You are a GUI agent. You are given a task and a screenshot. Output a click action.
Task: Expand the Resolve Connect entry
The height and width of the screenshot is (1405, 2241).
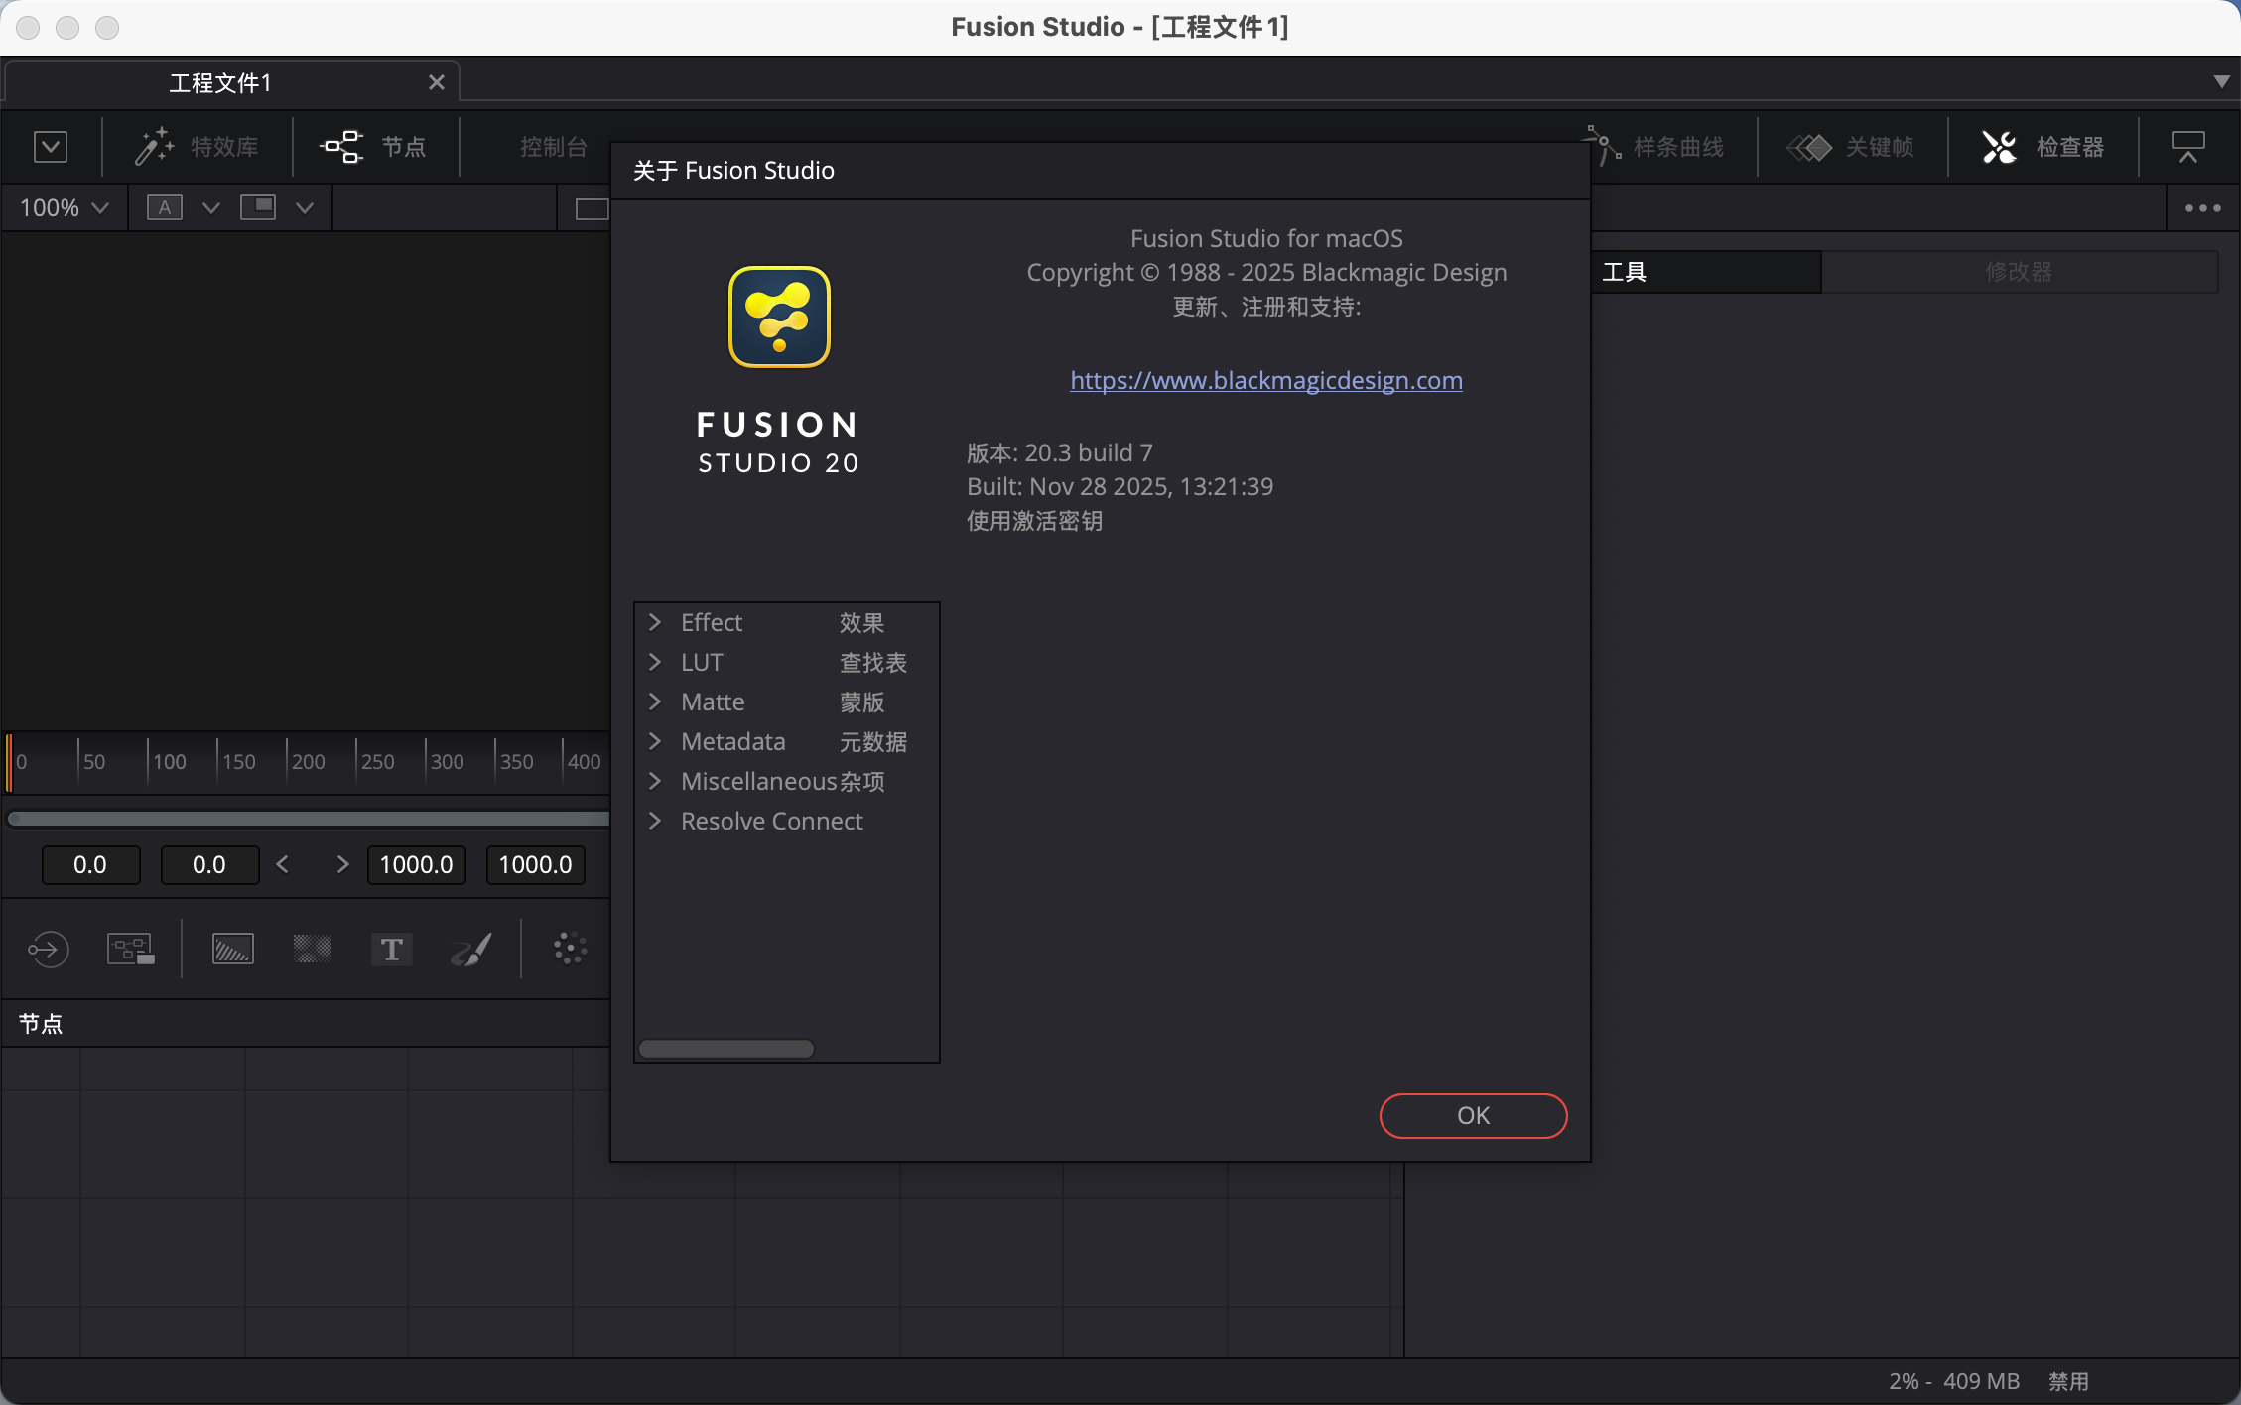[655, 821]
